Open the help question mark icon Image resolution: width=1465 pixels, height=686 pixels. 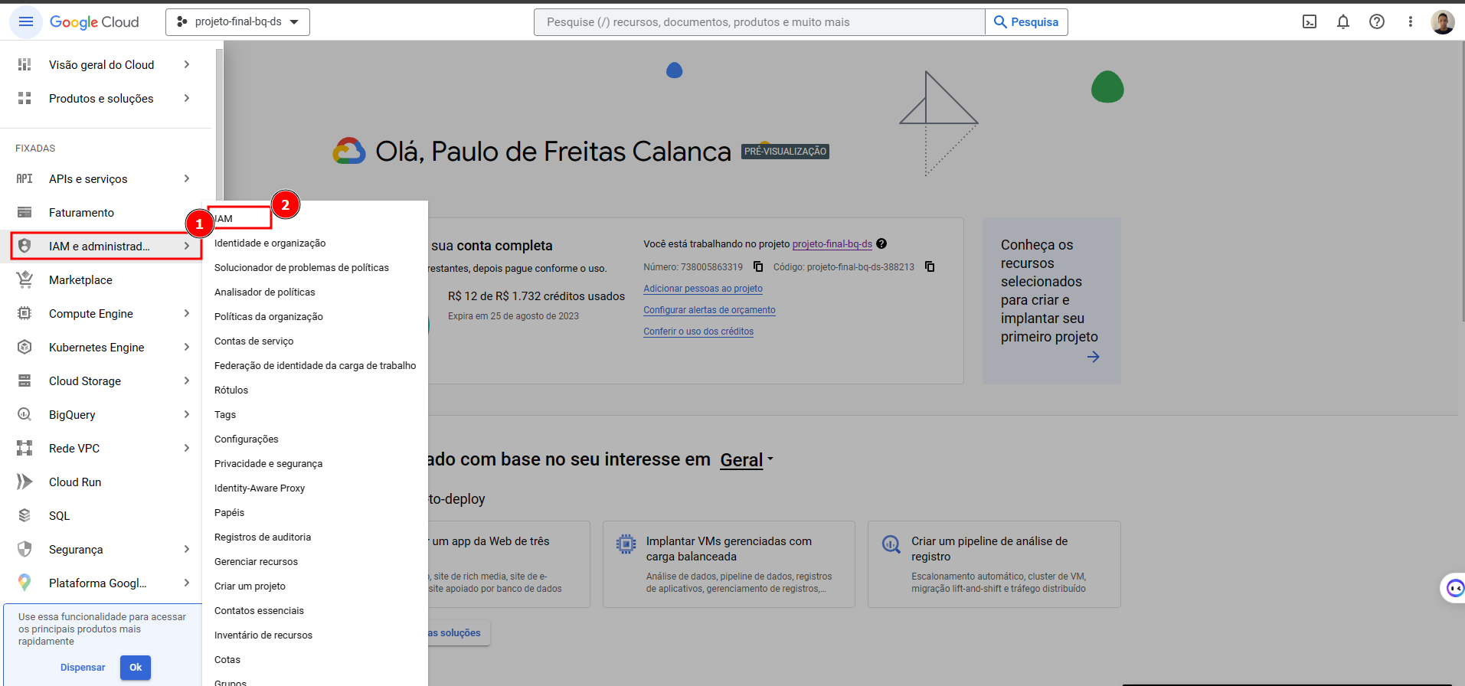tap(1377, 21)
